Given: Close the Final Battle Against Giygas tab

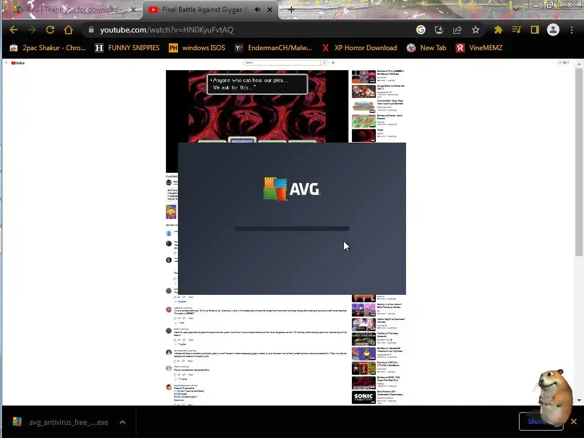Looking at the screenshot, I should coord(270,10).
